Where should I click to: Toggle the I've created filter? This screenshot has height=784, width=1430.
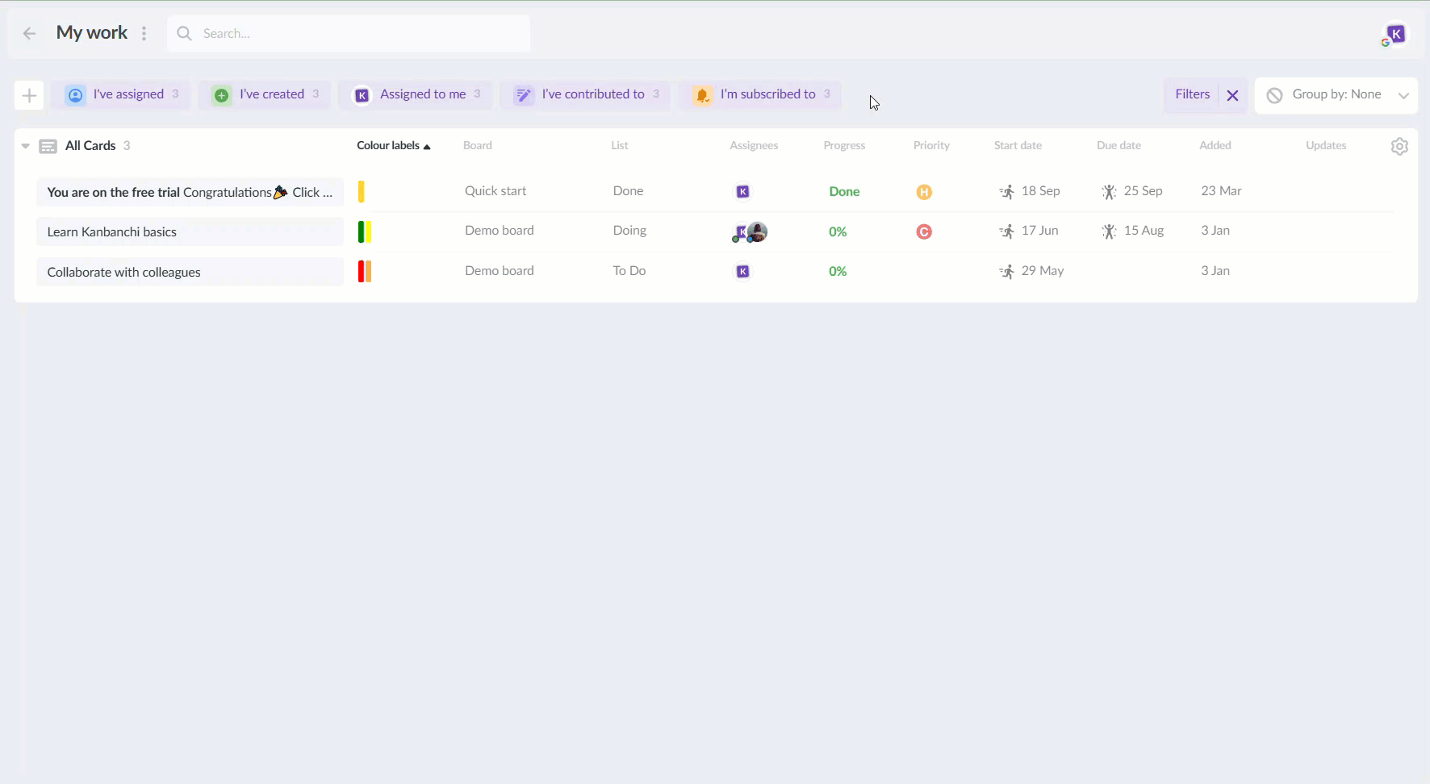click(x=265, y=95)
